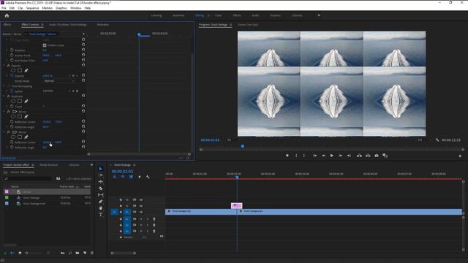
Task: Click the Lift button in Program monitor
Action: pos(359,156)
